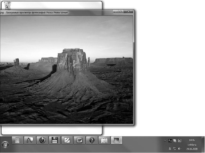This screenshot has width=205, height=153.
Task: Open the first pinned taskbar application
Action: 18,141
